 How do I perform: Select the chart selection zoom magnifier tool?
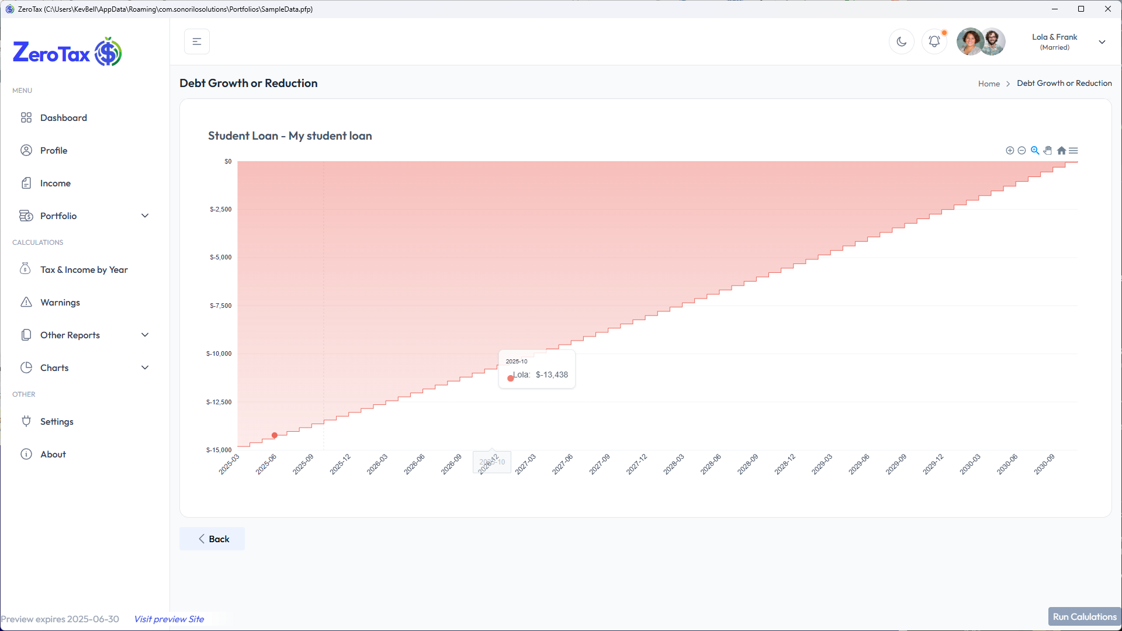coord(1035,150)
